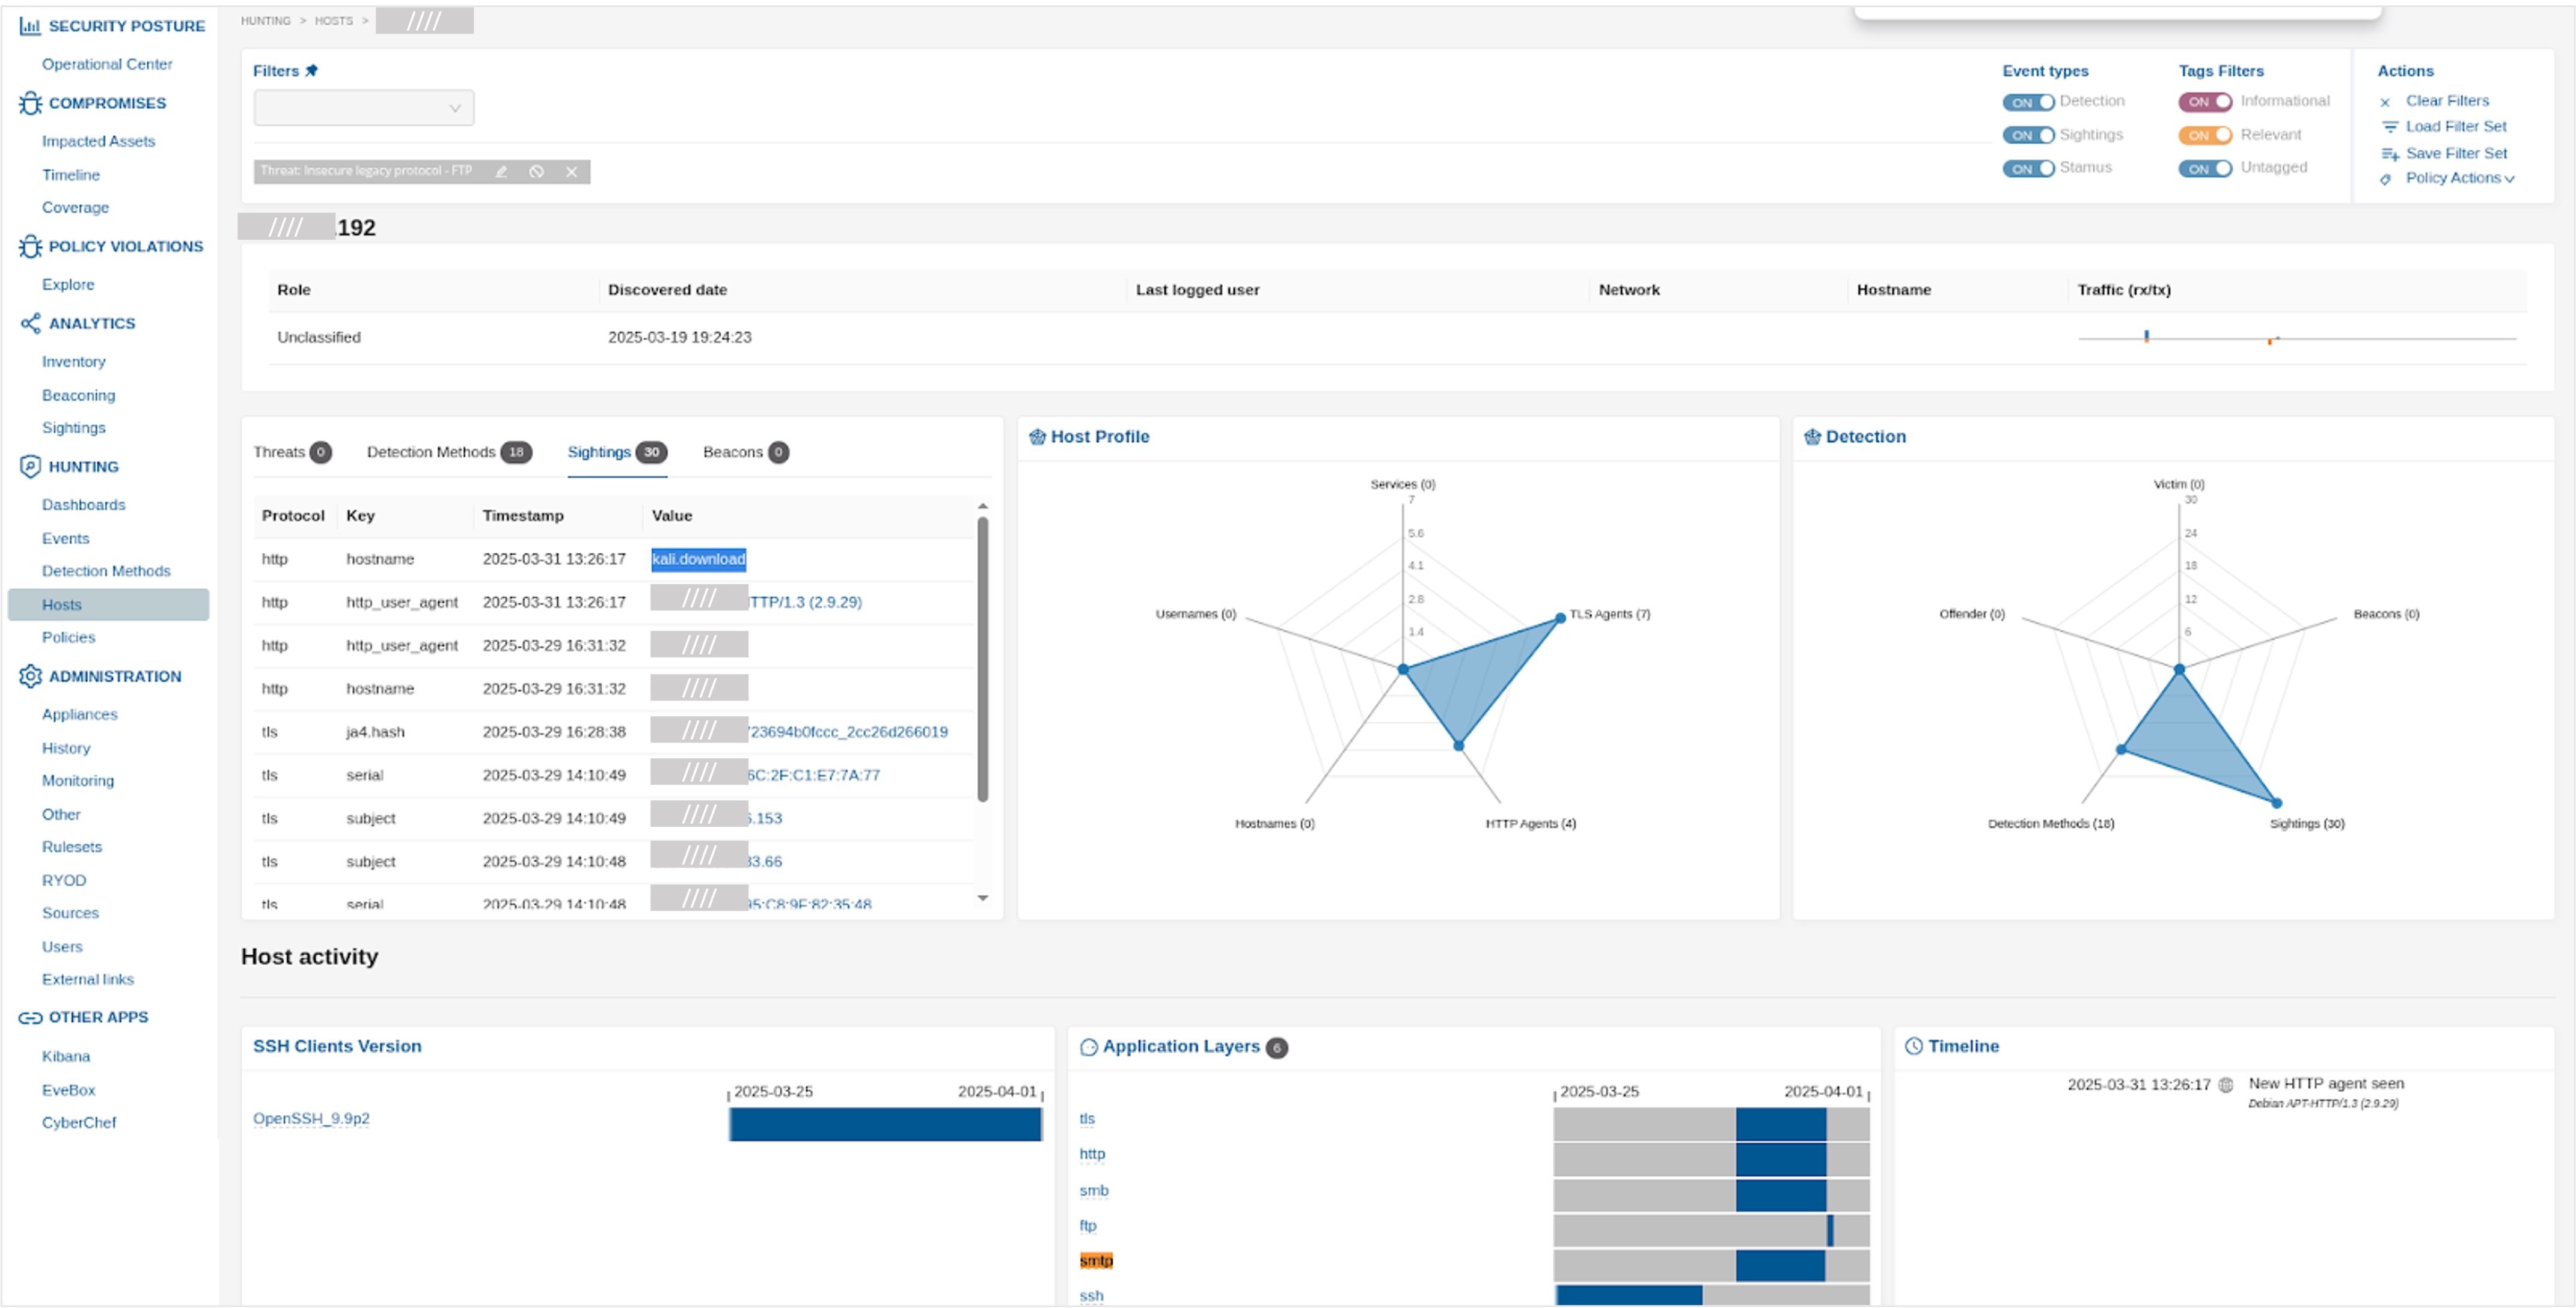
Task: Toggle the Stamus event switch
Action: pyautogui.click(x=2029, y=167)
